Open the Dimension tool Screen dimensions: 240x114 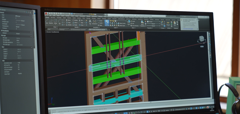click(x=94, y=22)
